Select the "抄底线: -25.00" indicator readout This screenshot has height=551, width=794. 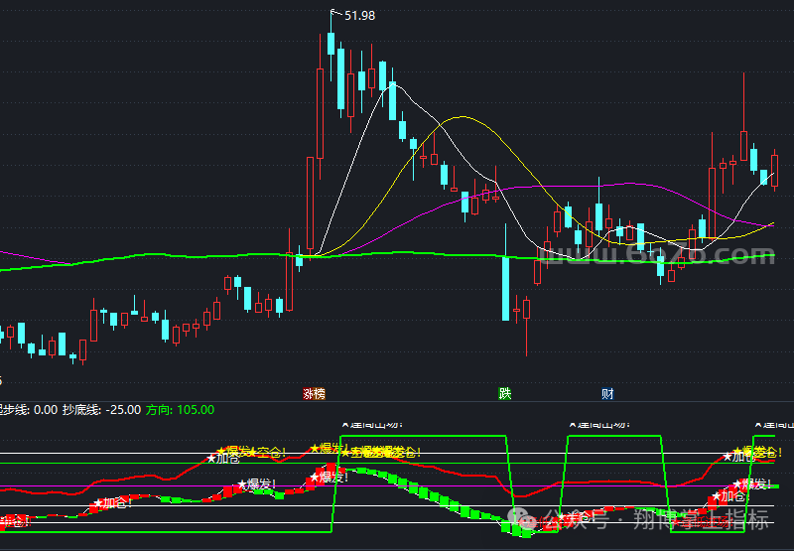tap(100, 409)
